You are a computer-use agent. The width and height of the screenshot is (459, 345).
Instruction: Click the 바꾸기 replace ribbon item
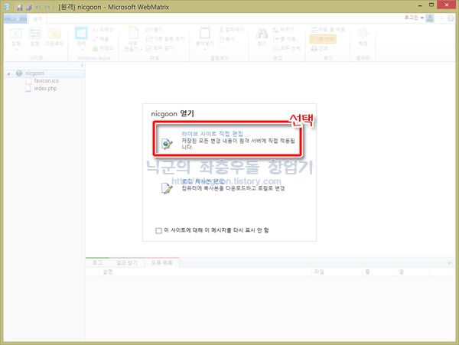pyautogui.click(x=283, y=30)
